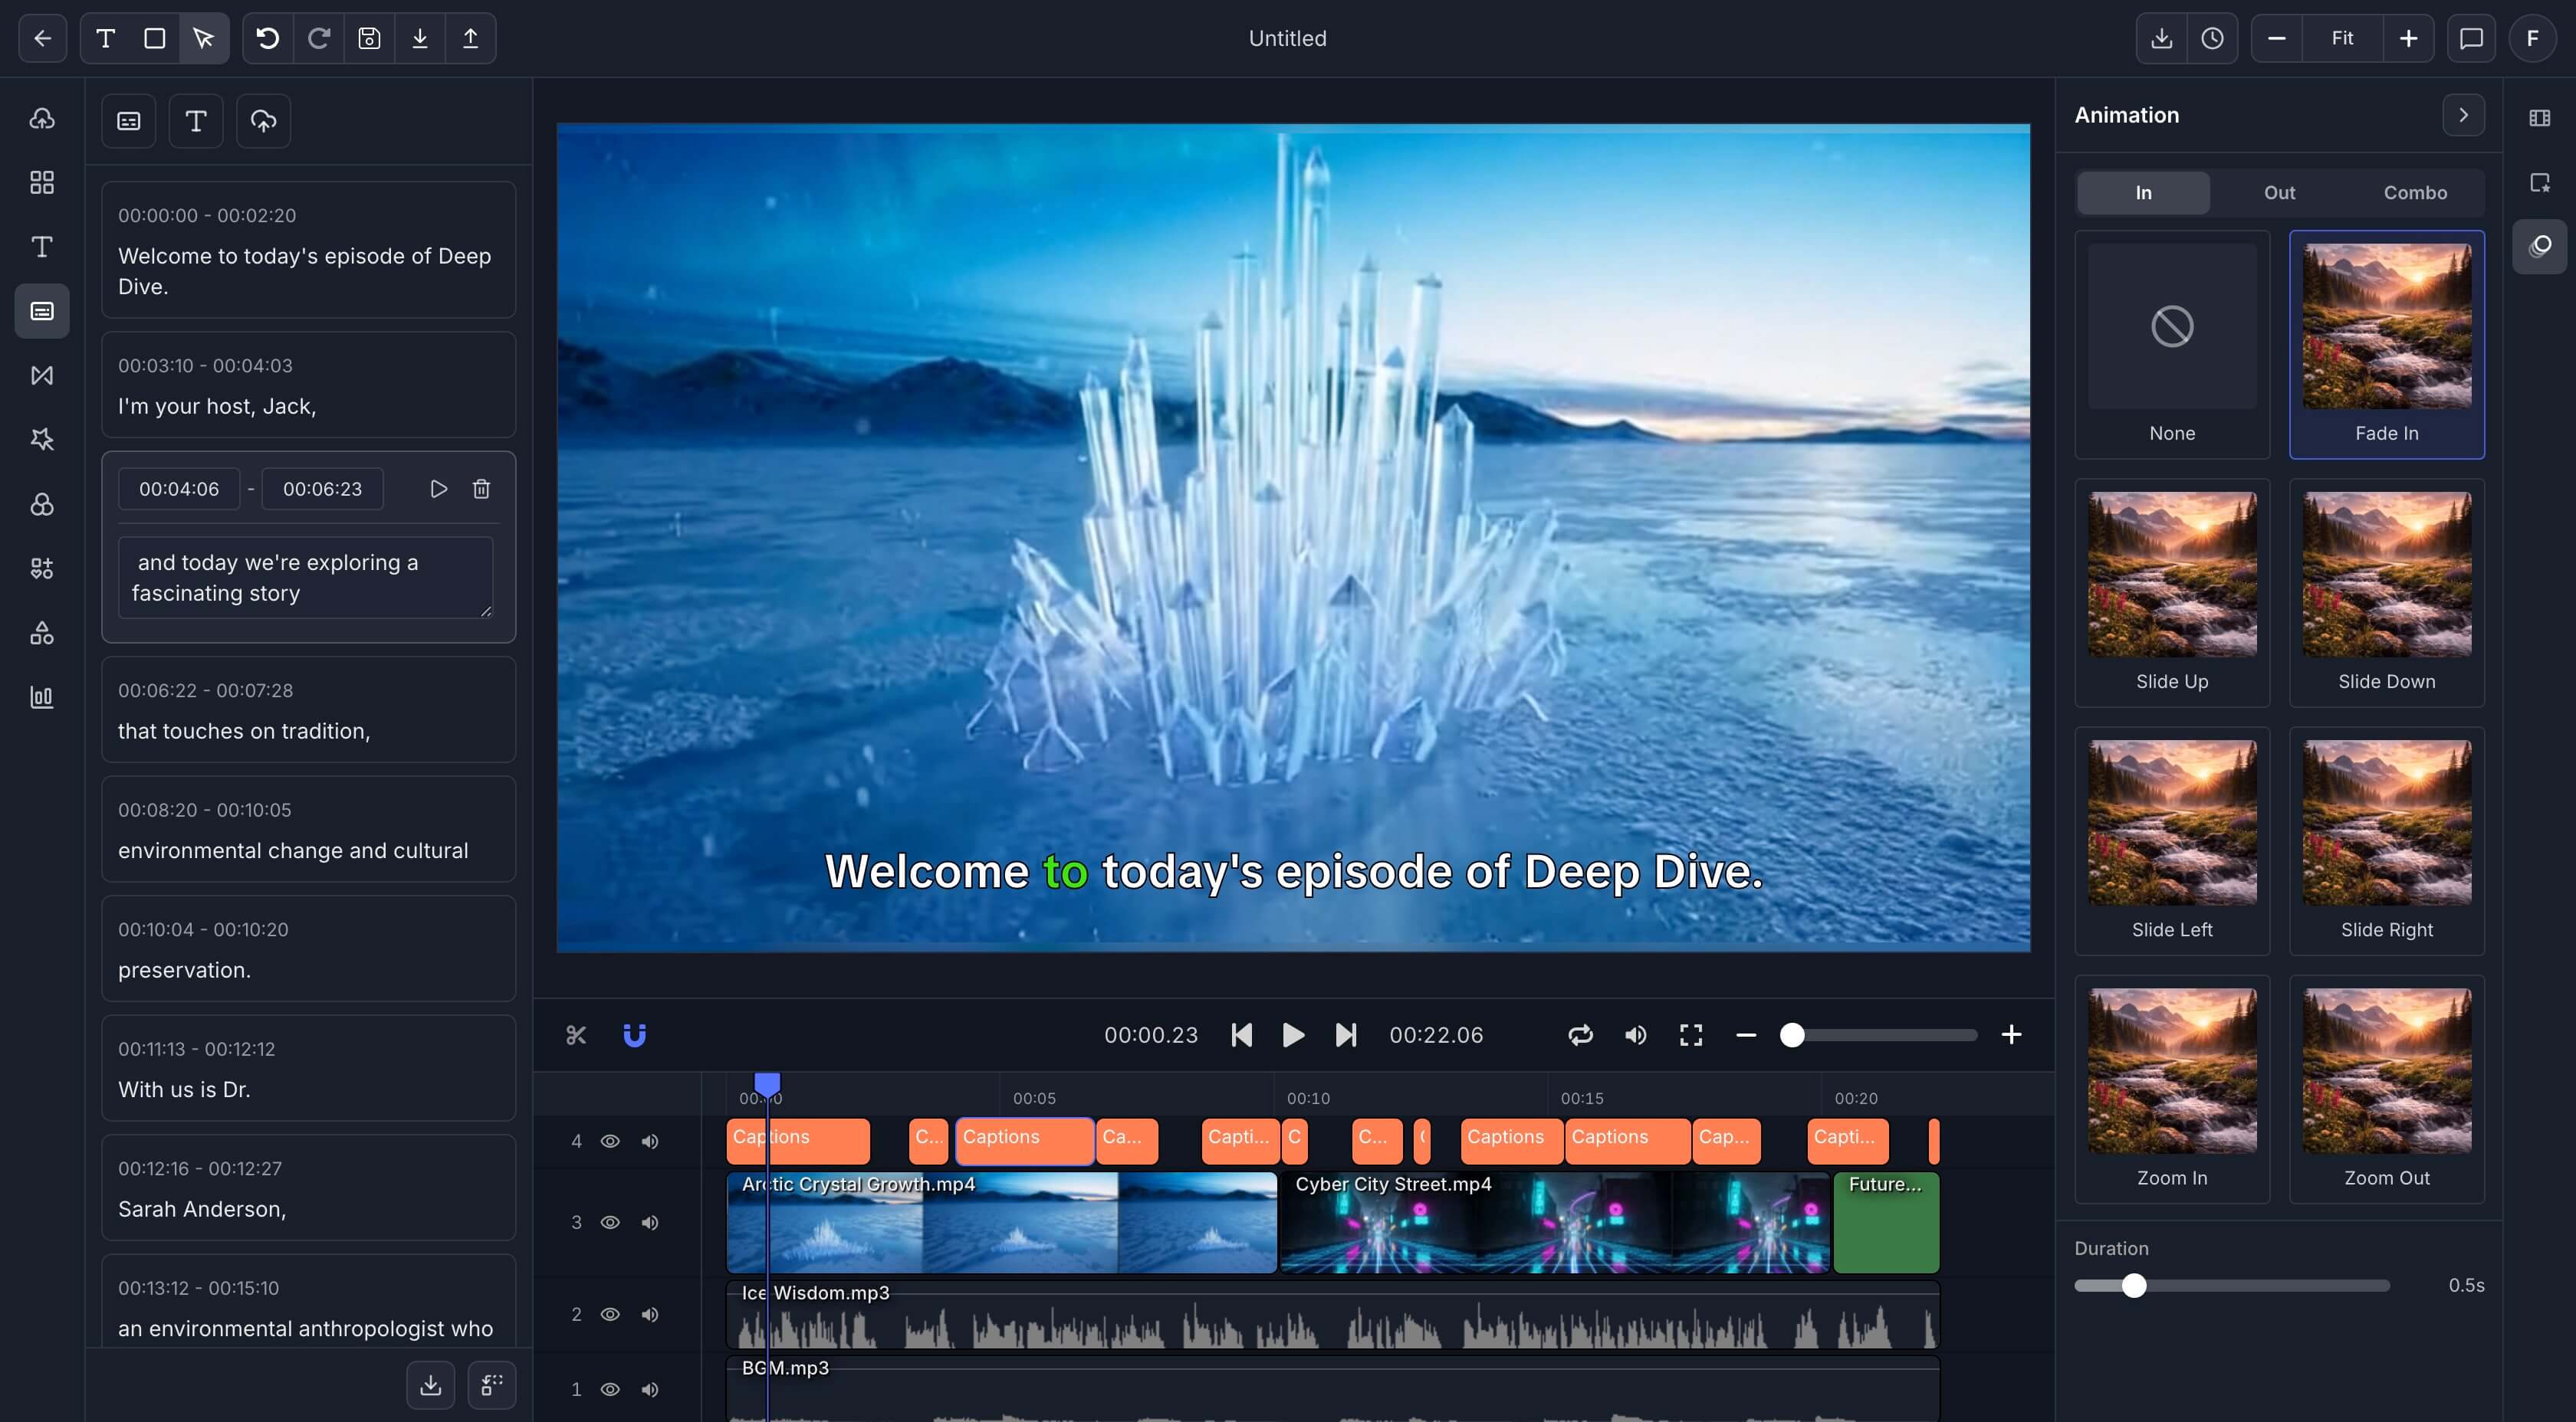Skip to the previous frame marker
Image resolution: width=2576 pixels, height=1422 pixels.
(1241, 1034)
